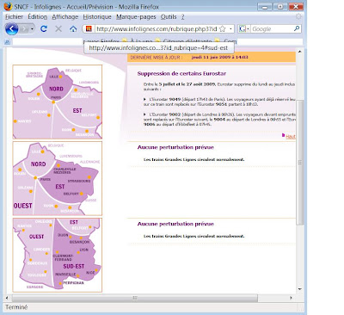Minimize the Firefox window
Image resolution: width=344 pixels, height=315 pixels.
[x=265, y=7]
